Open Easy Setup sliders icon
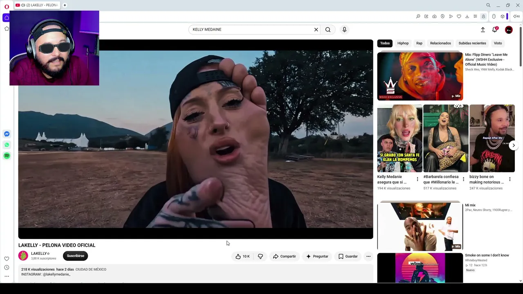Screen dimensions: 523x294 point(475,16)
